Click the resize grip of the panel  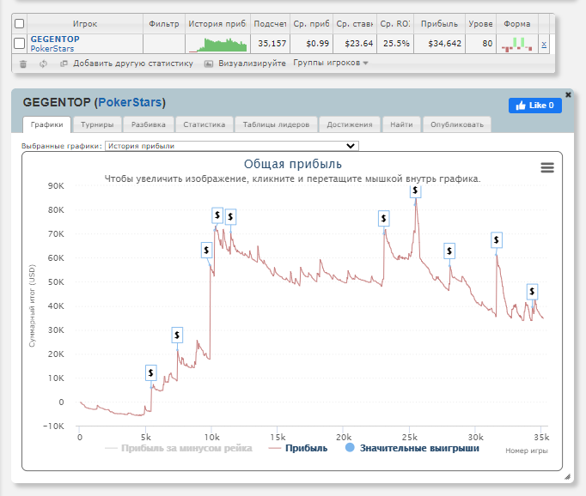tap(567, 476)
